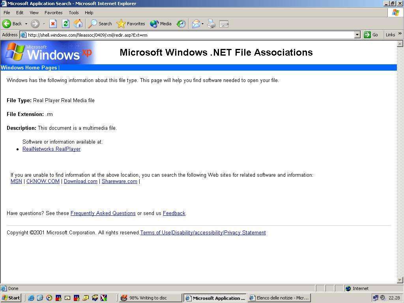
Task: Click in the Address URL field
Action: coord(191,35)
